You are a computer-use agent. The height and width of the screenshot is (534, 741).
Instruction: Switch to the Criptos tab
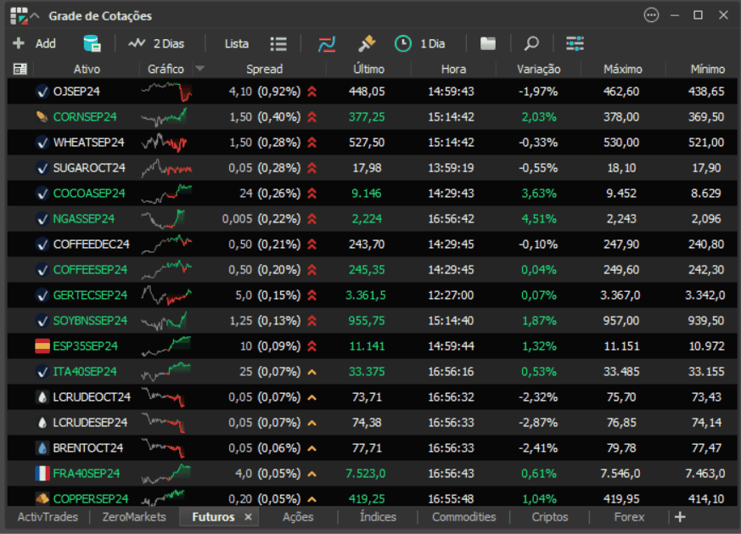550,517
